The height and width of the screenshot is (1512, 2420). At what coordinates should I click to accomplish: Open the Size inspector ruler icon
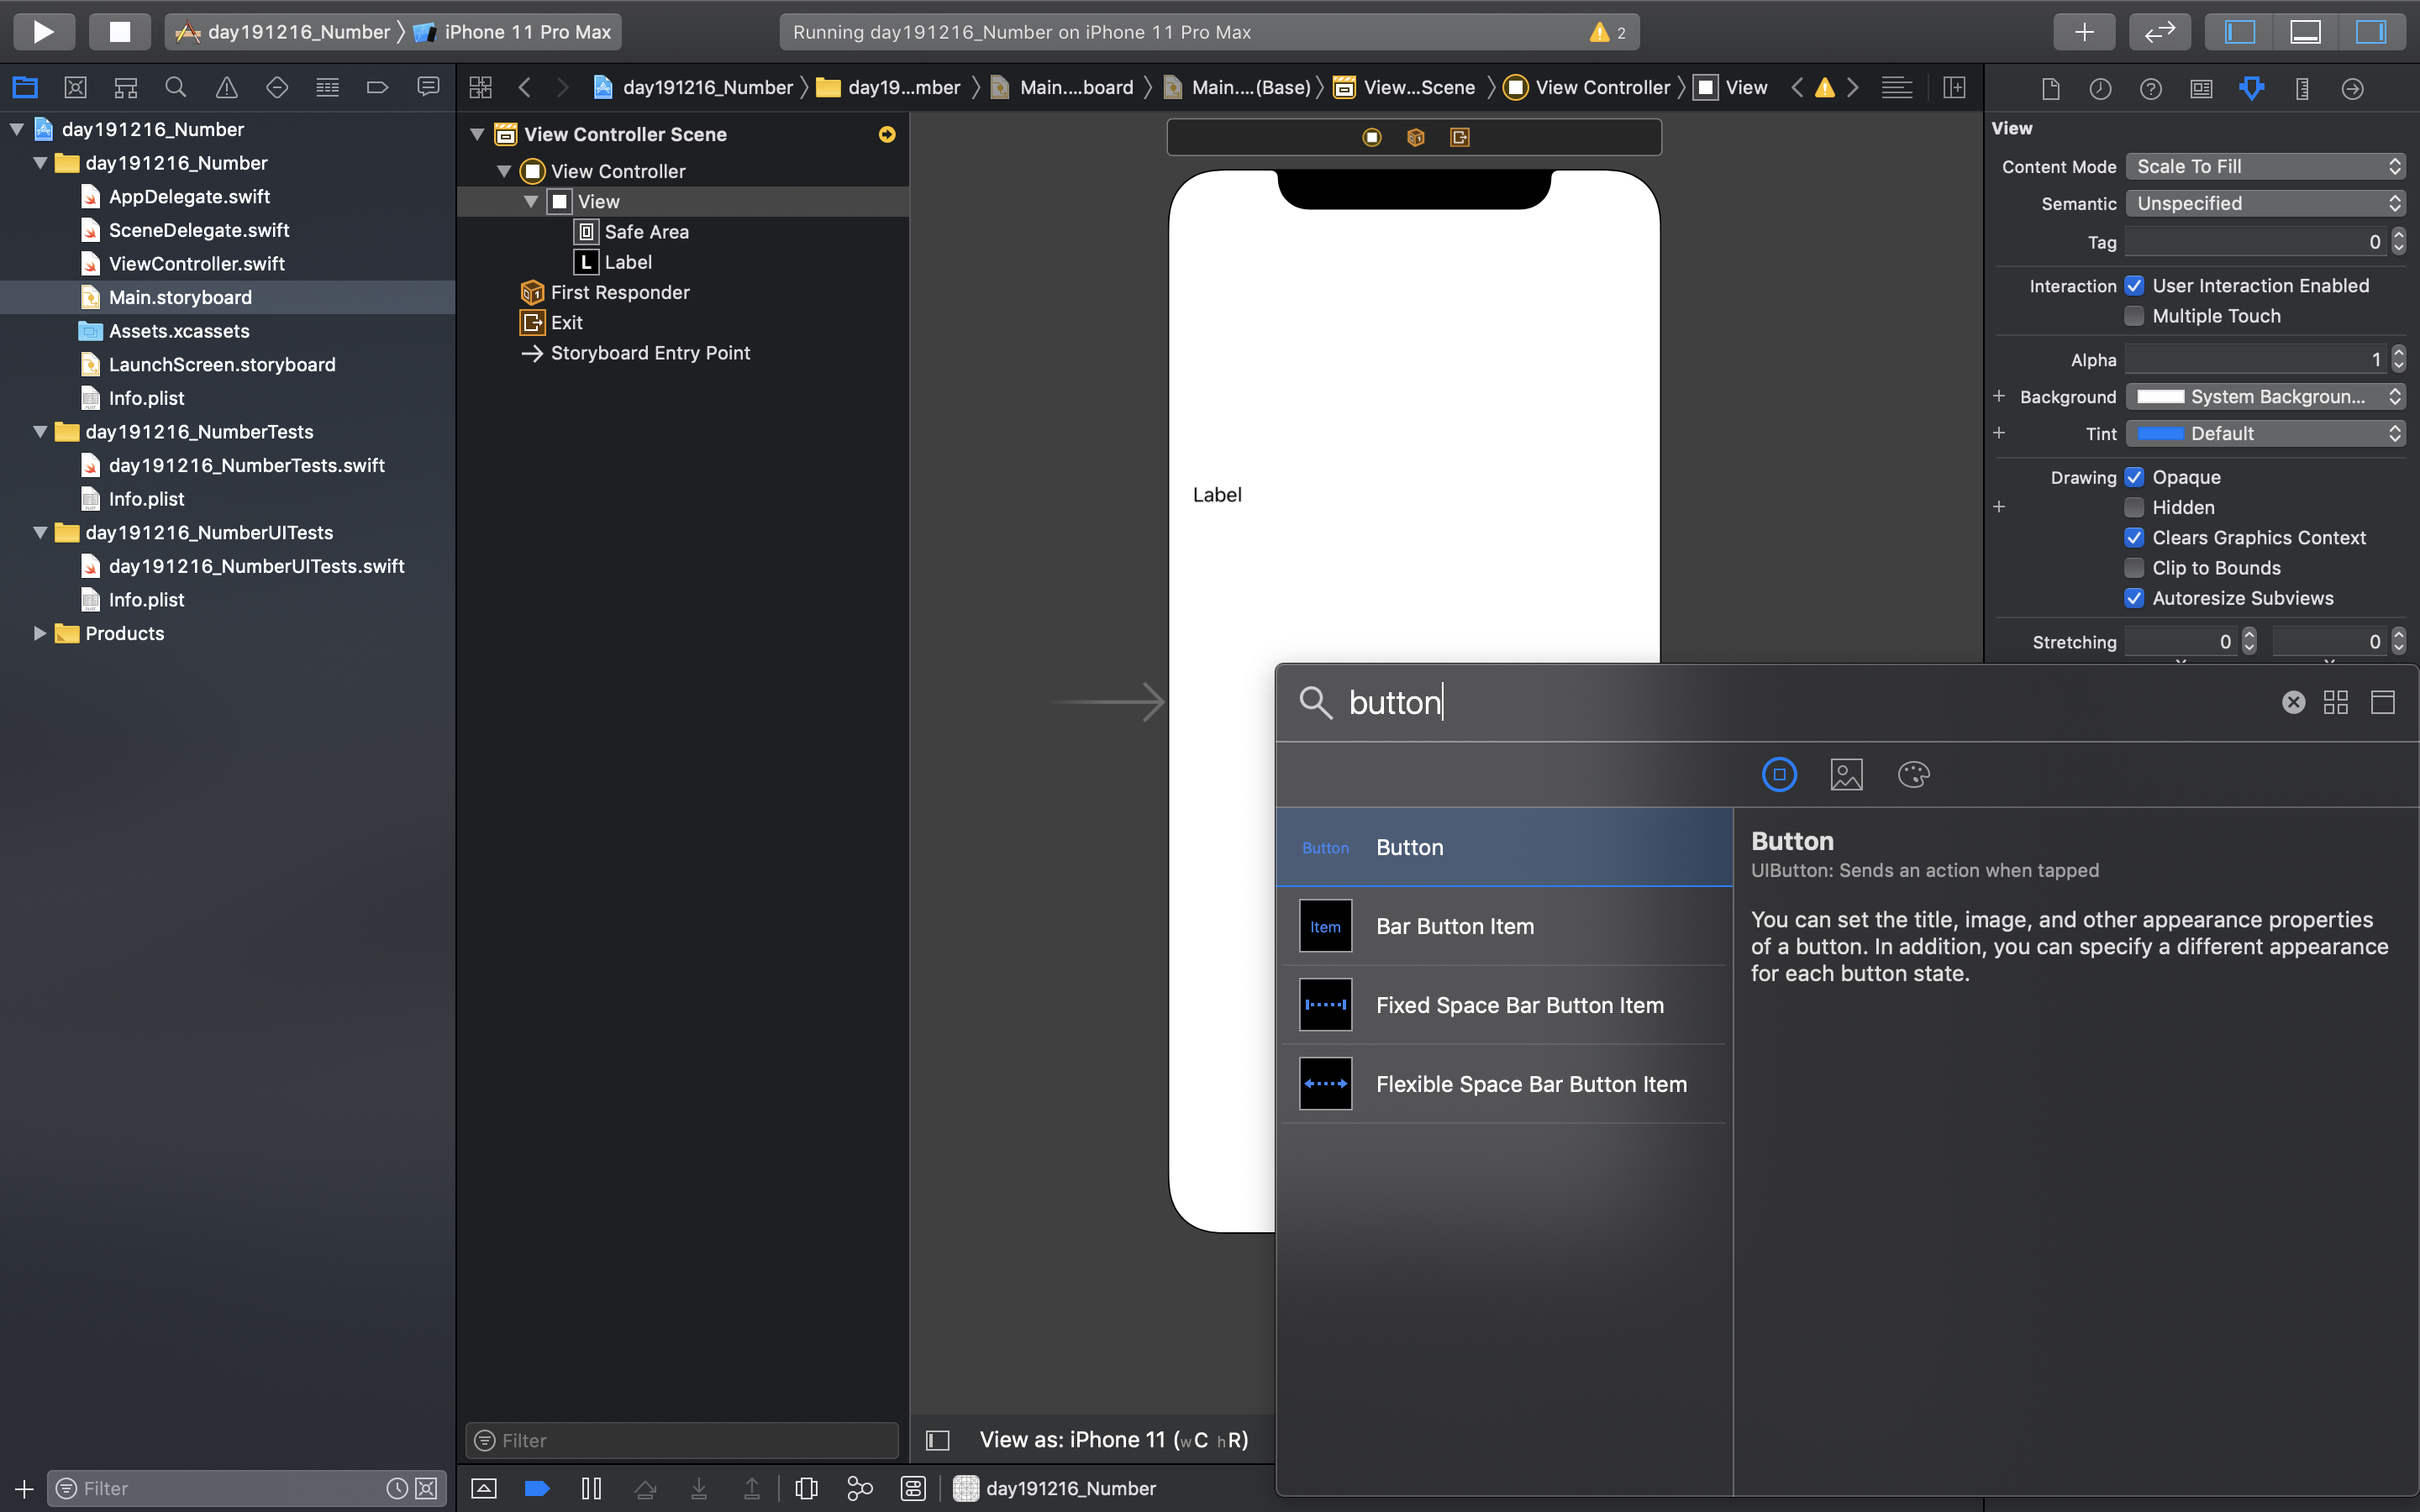coord(2302,88)
